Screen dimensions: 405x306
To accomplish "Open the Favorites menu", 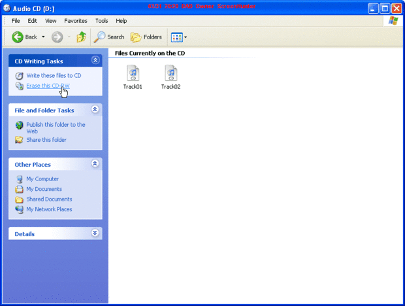I will pos(76,21).
